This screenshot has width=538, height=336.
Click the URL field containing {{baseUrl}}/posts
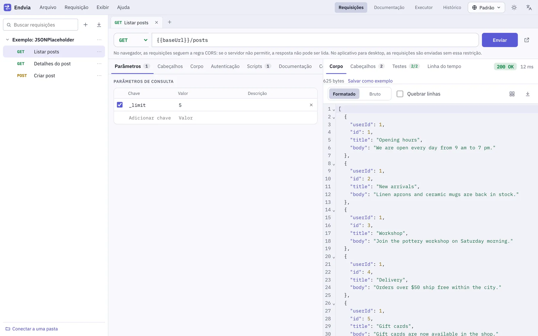click(315, 40)
